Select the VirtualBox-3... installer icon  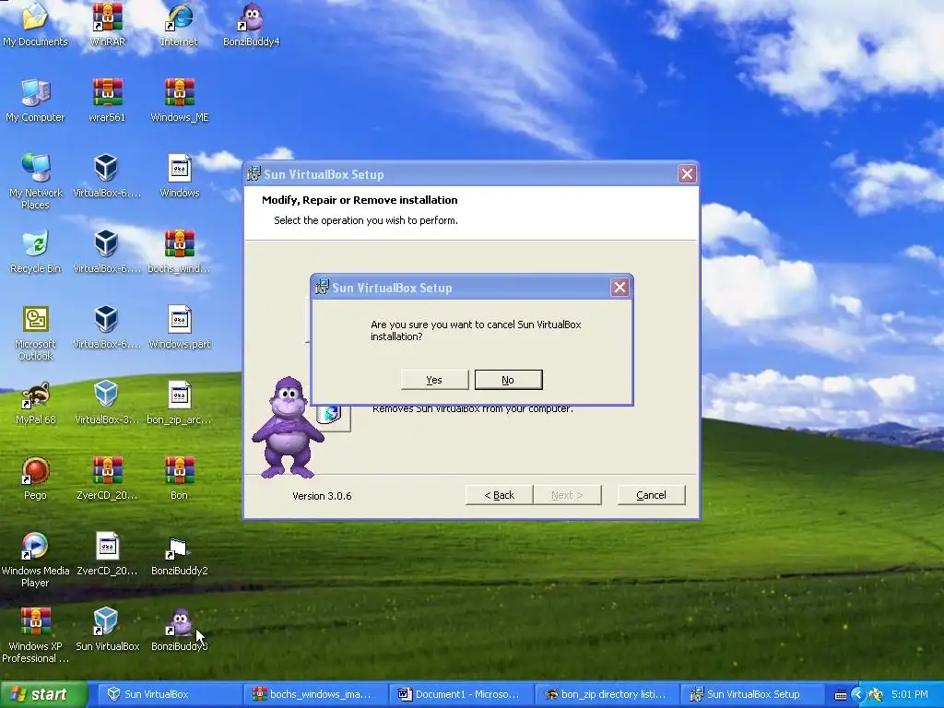pyautogui.click(x=107, y=403)
